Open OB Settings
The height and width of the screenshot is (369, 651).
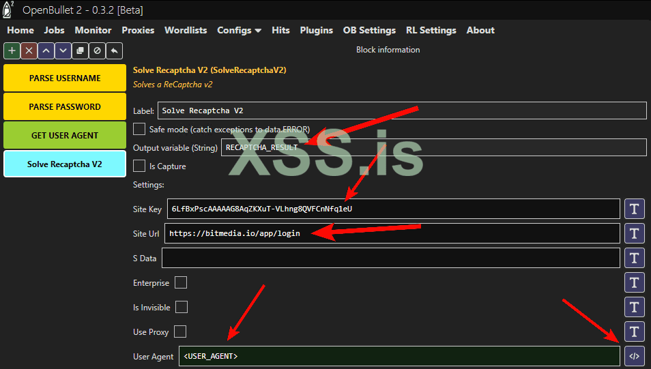[x=369, y=30]
